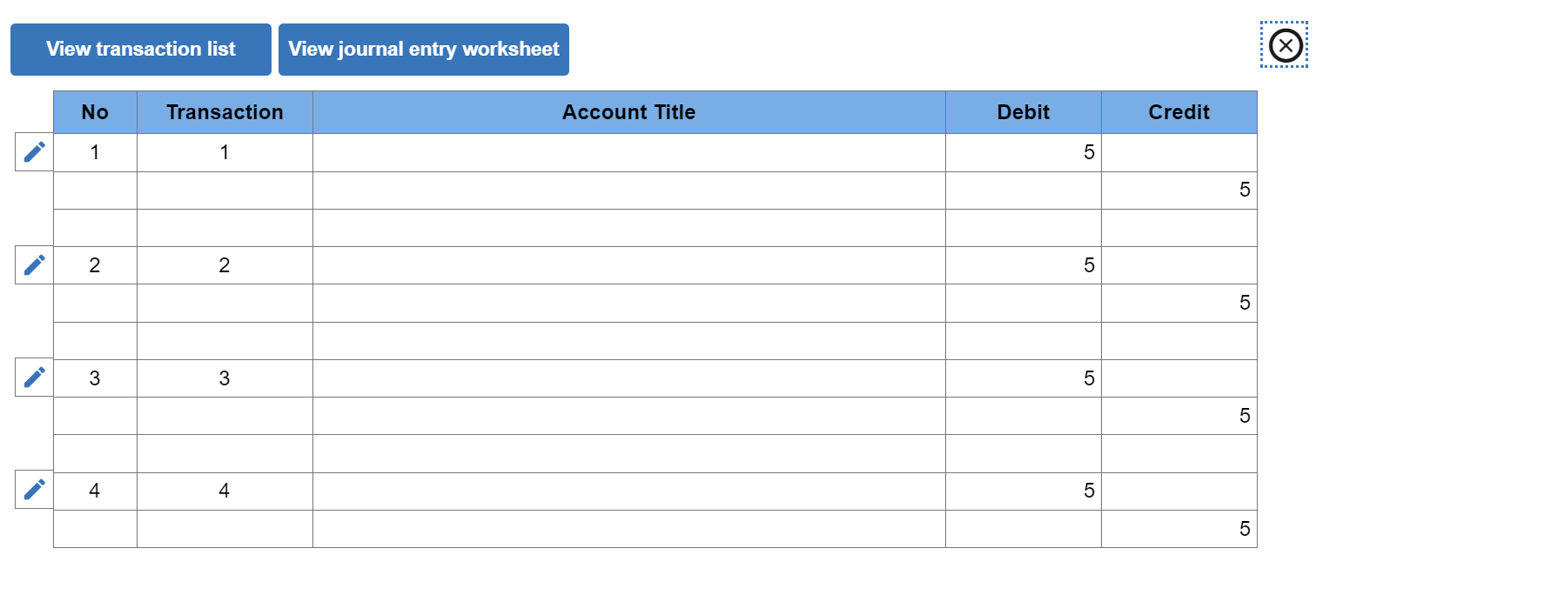Select the Debit column header
Viewport: 1551px width, 615px height.
[1023, 111]
